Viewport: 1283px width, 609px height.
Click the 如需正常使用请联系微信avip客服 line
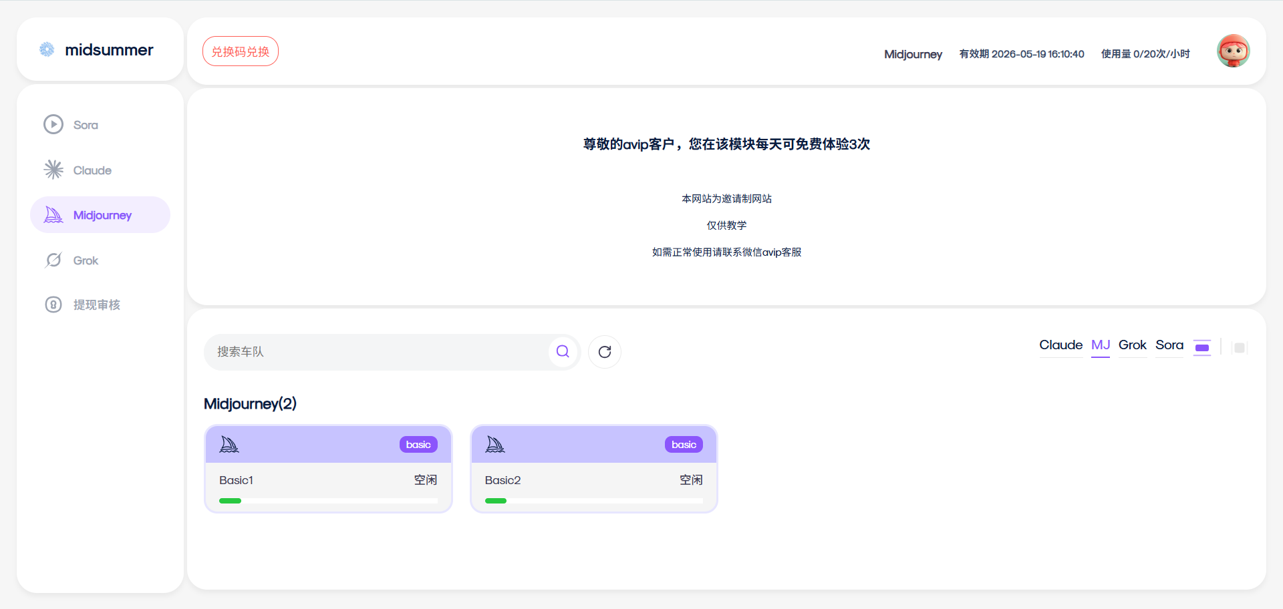(x=726, y=252)
